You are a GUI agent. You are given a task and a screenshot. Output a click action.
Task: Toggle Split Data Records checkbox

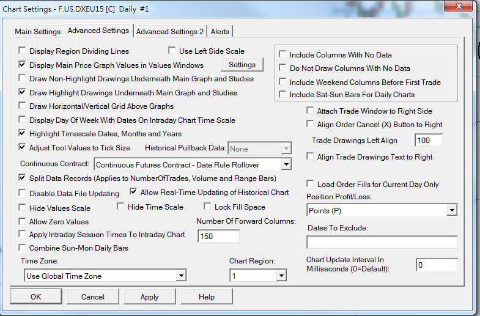(22, 178)
